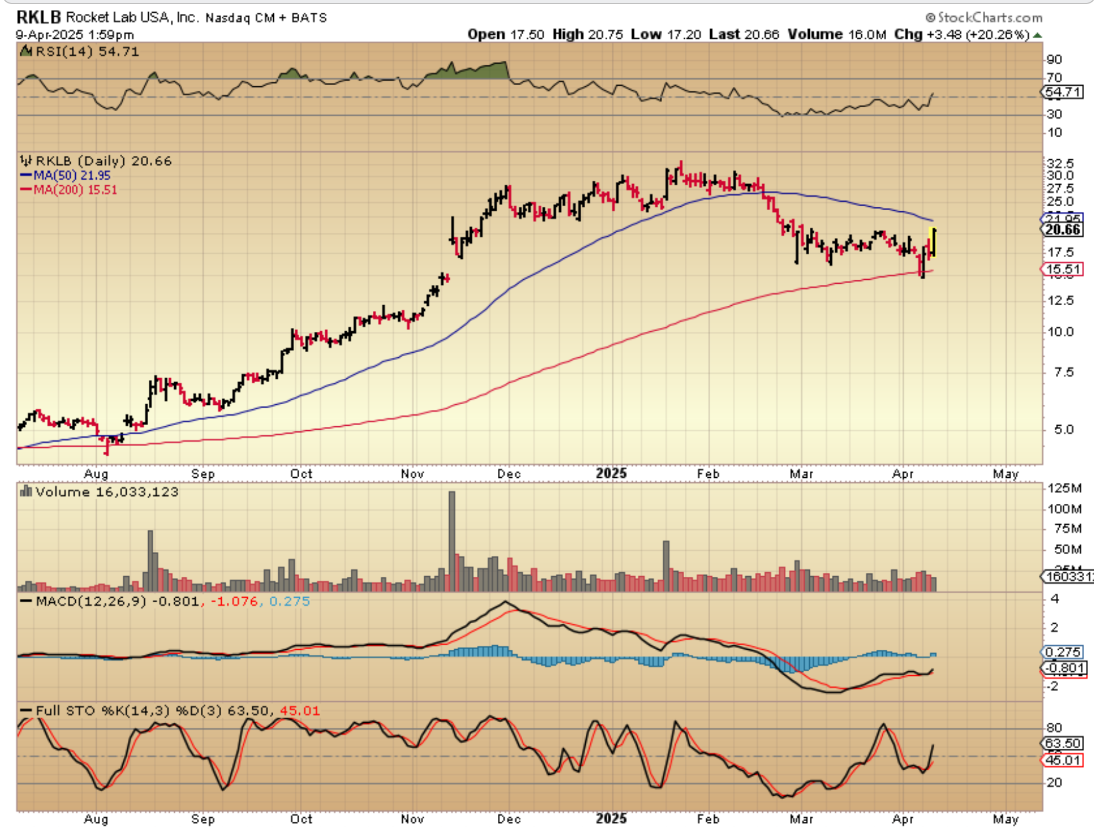Click 'Feb' on the bottom stochastic date axis
This screenshot has height=827, width=1094.
click(x=708, y=819)
